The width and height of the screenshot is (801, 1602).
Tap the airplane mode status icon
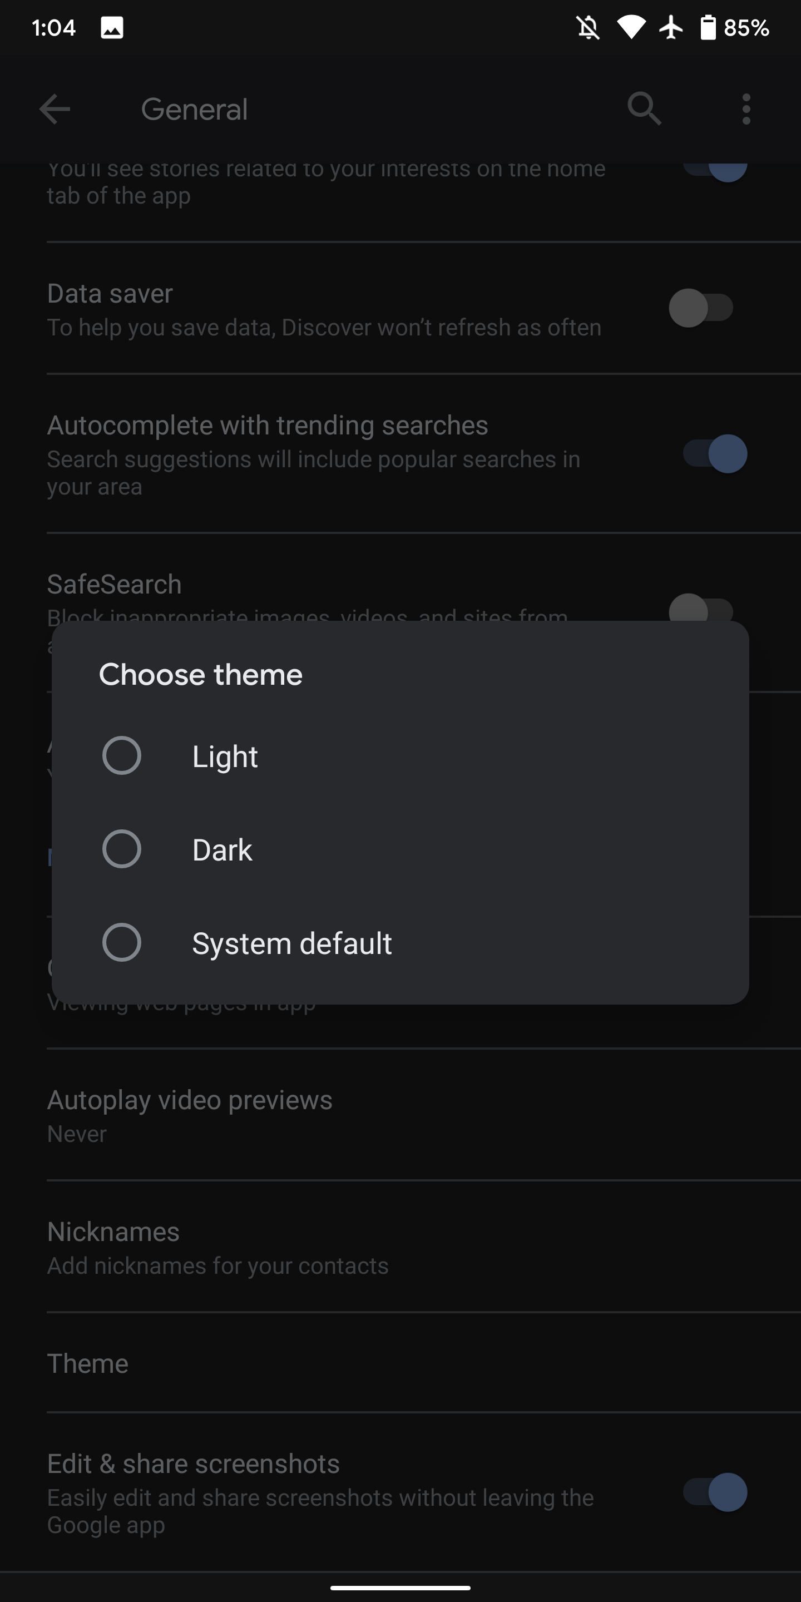click(x=671, y=27)
